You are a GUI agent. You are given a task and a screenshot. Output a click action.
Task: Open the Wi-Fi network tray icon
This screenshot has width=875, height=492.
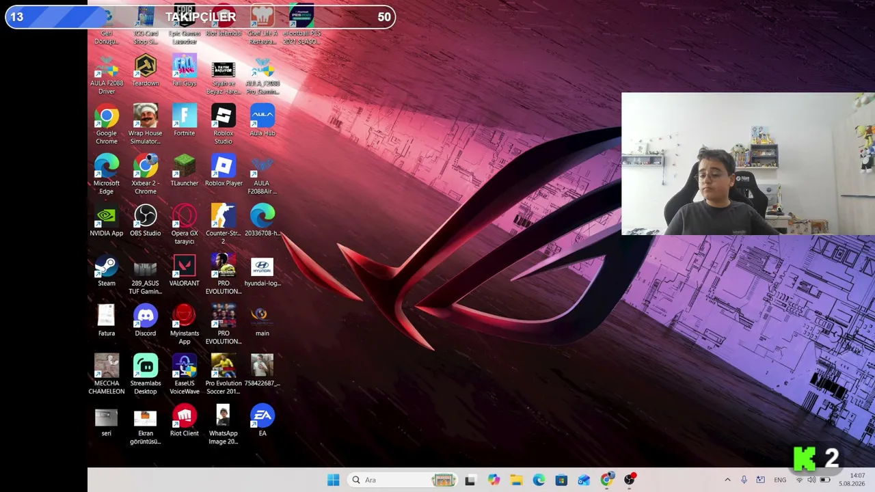point(799,480)
